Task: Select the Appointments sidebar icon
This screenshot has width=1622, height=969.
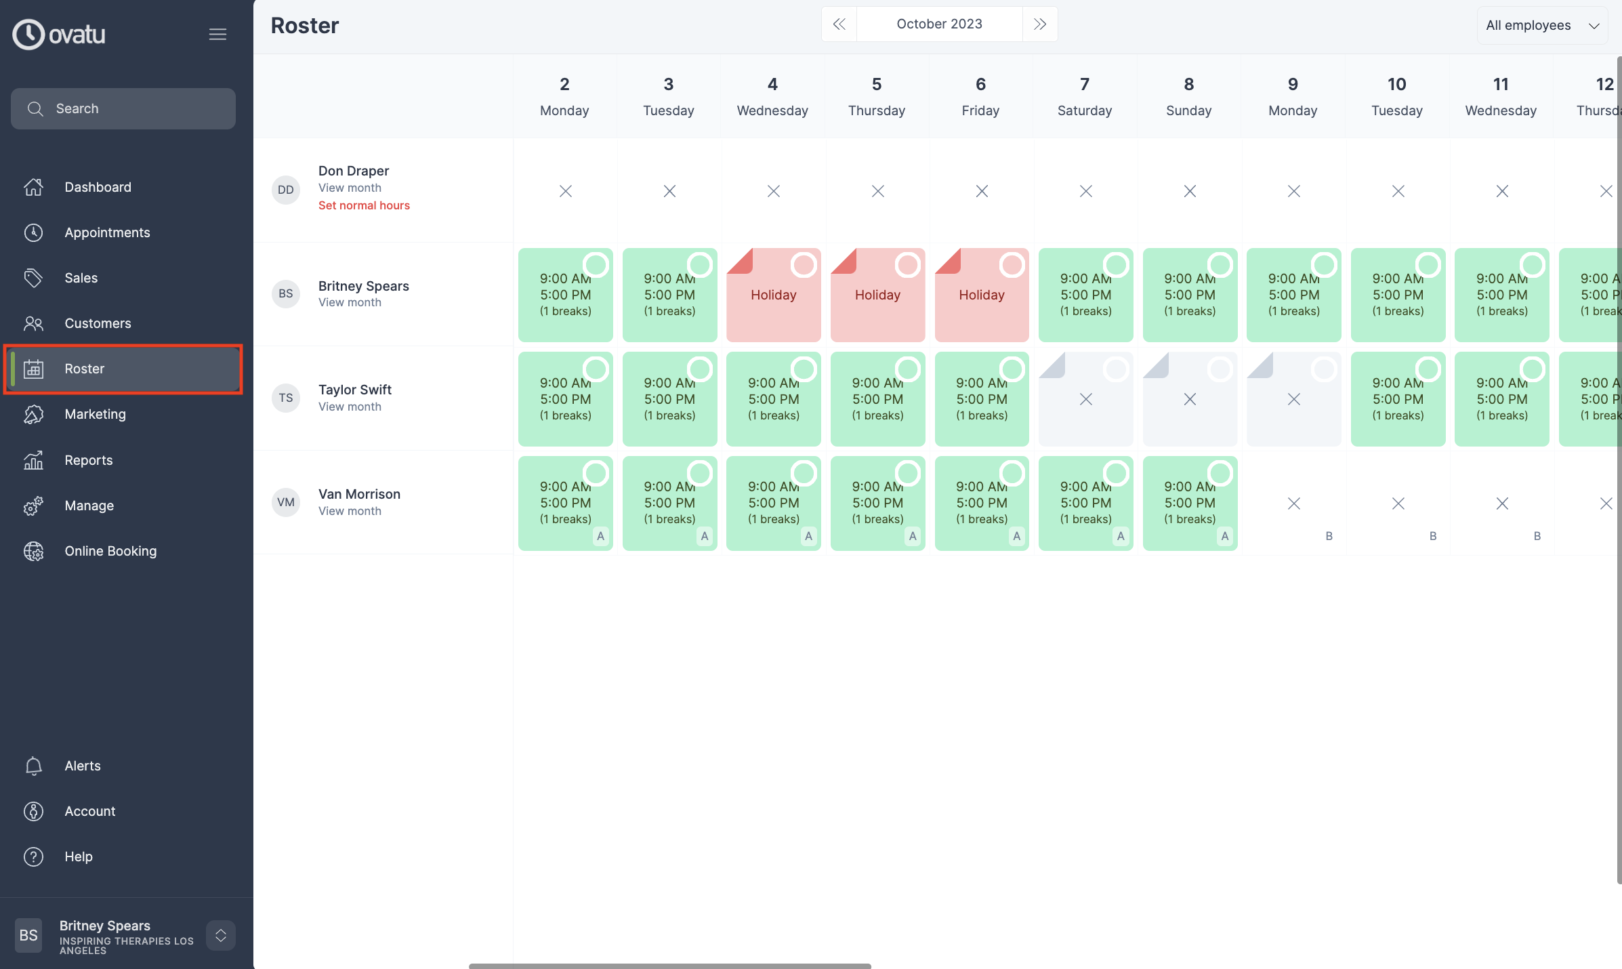Action: coord(33,232)
